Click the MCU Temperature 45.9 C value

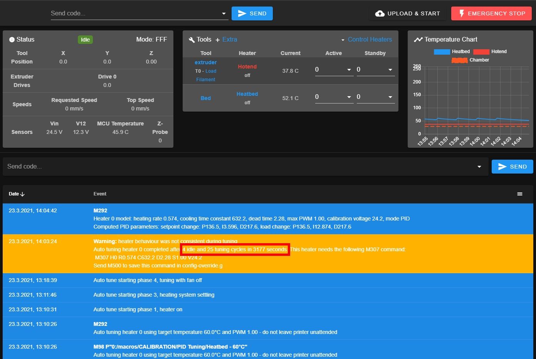(x=121, y=132)
